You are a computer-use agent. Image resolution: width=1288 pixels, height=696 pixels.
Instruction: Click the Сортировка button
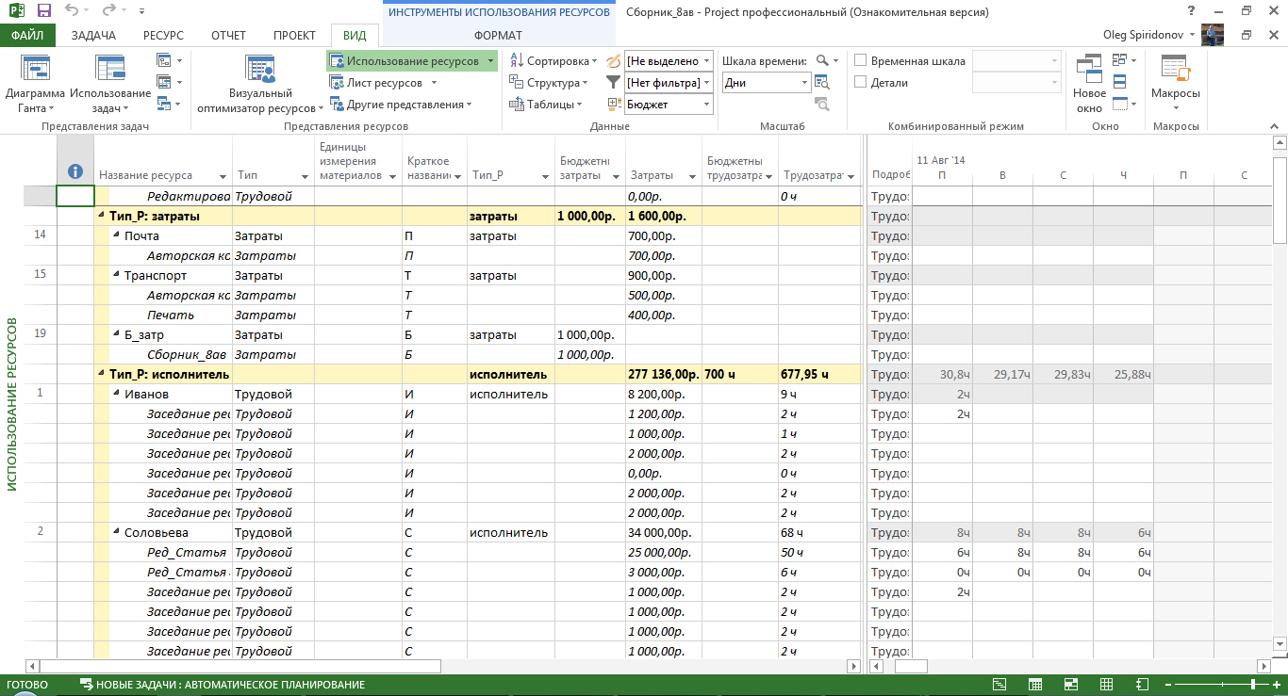point(550,60)
